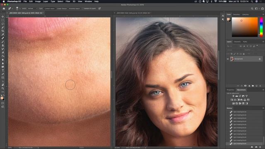265x149 pixels.
Task: Select the Brush tool
Action: 3,42
